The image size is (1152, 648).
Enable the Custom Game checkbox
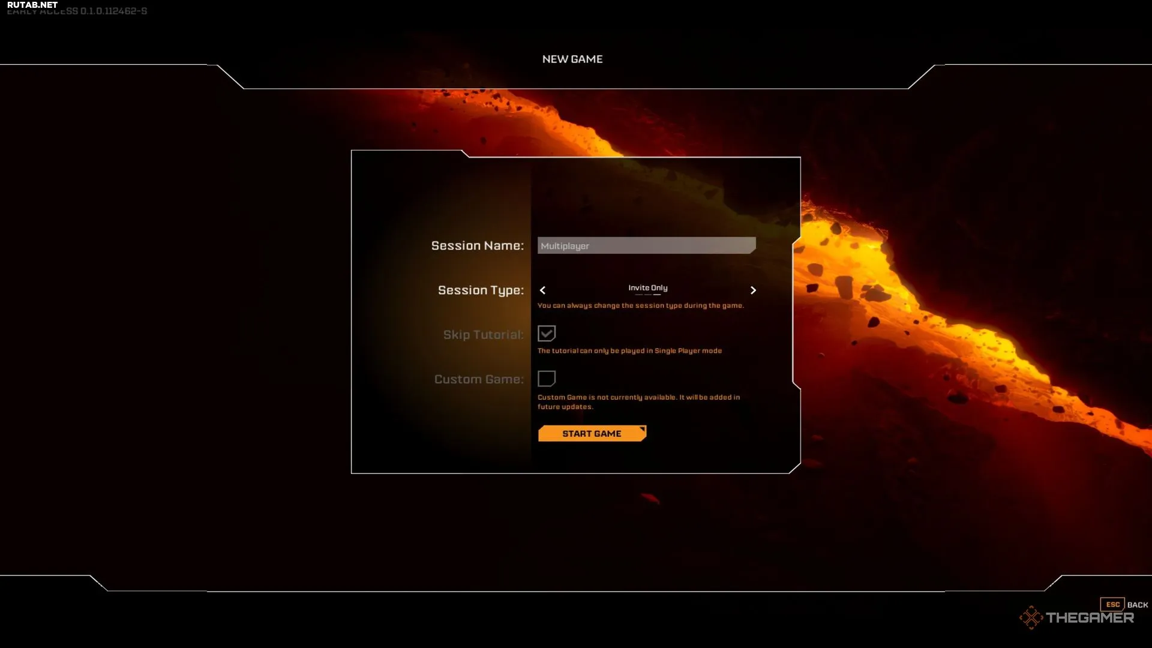(546, 379)
